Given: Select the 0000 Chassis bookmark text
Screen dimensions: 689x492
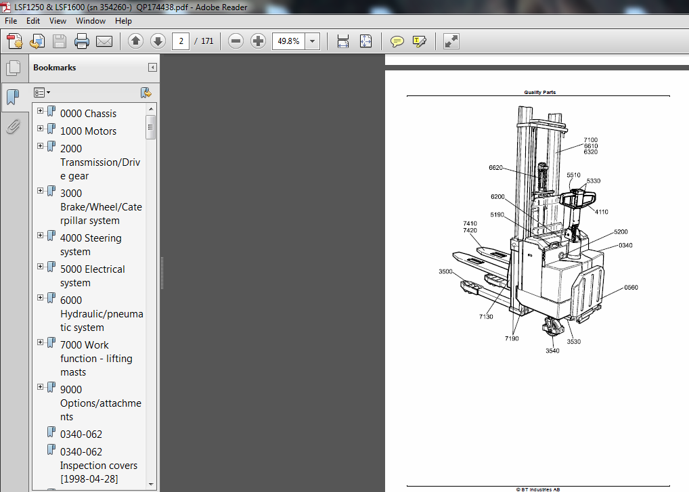Looking at the screenshot, I should (88, 114).
